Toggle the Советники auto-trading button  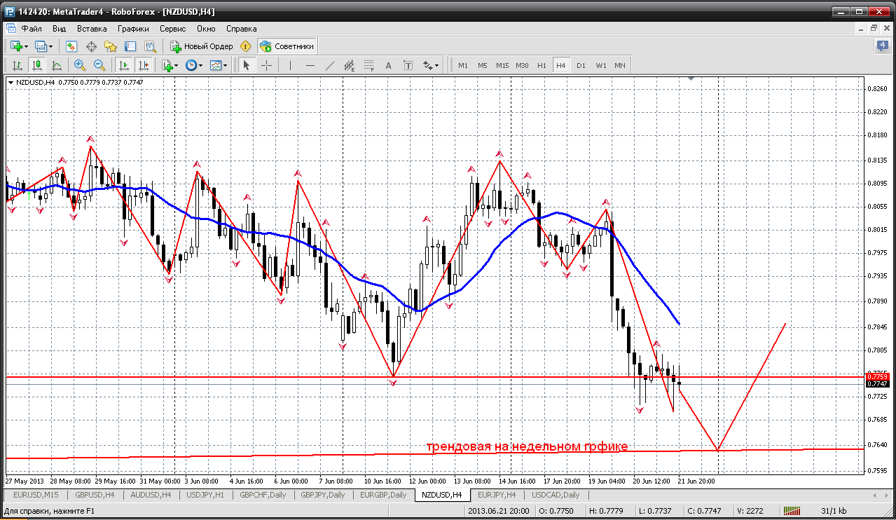click(x=287, y=46)
